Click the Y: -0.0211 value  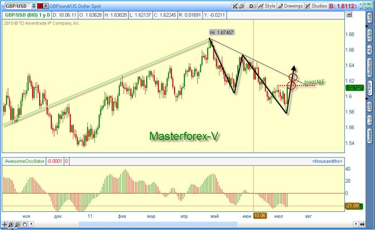[214, 15]
